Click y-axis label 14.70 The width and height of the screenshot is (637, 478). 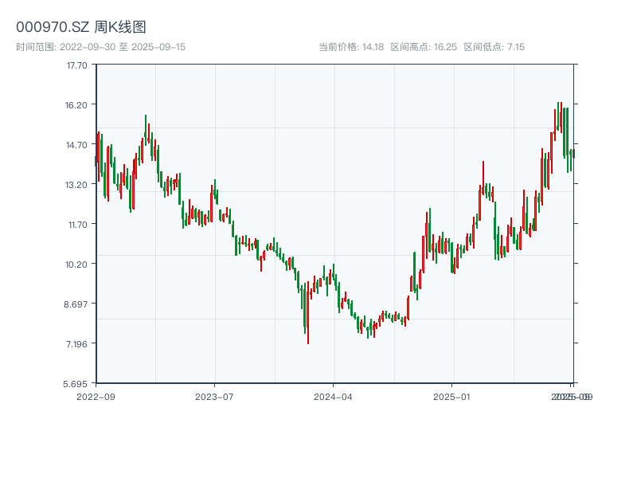pos(76,145)
